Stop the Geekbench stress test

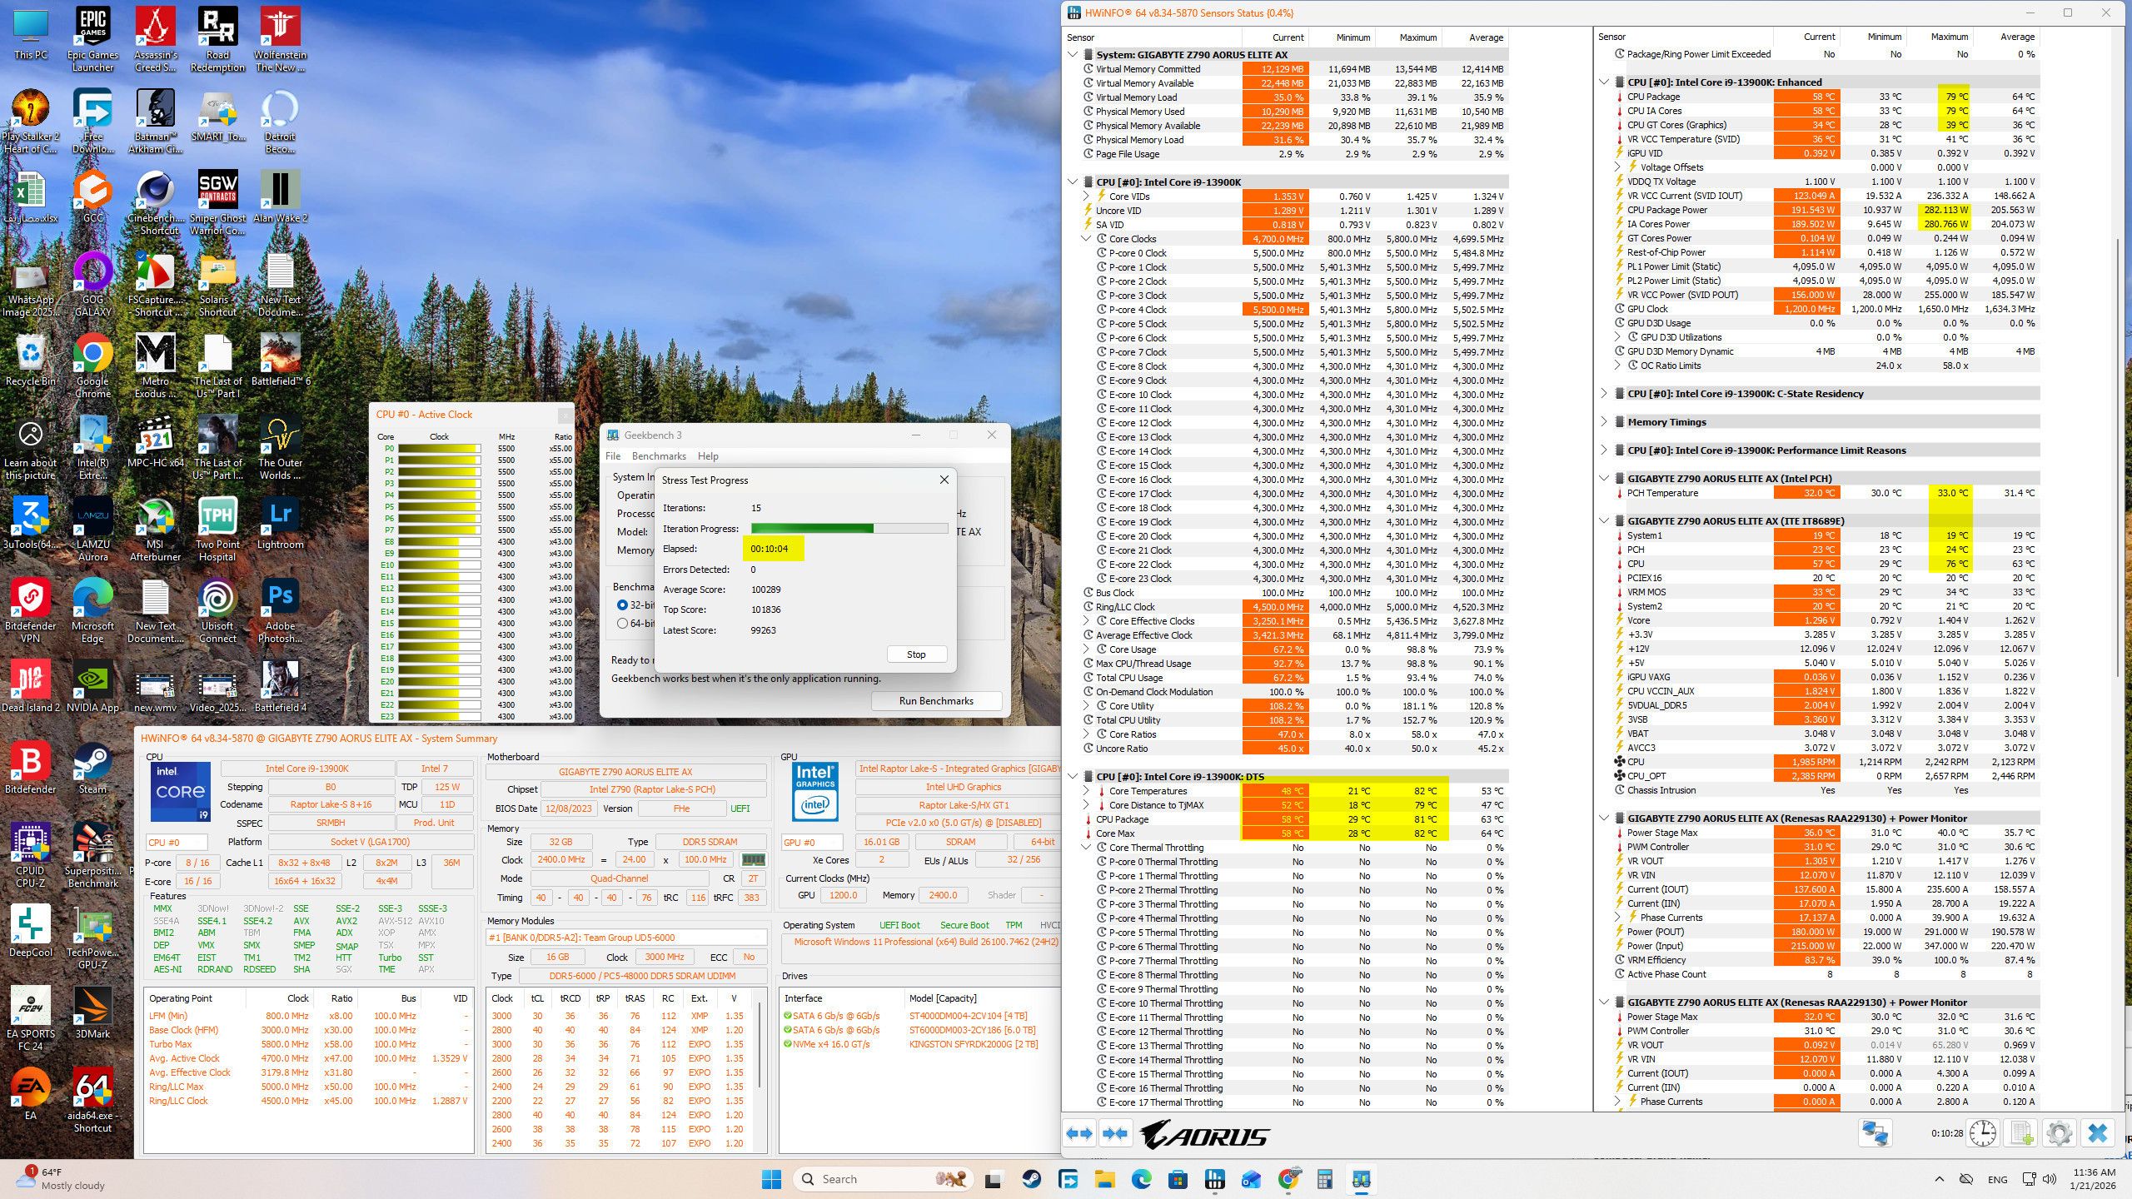[x=915, y=654]
